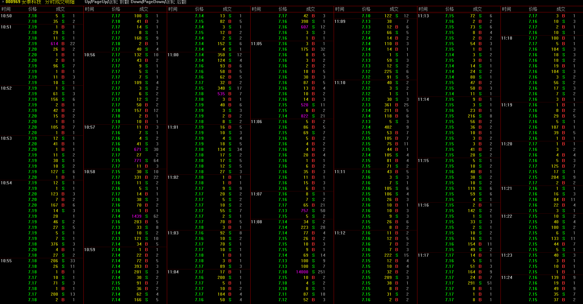Select the 10:53 time label
Image resolution: width=583 pixels, height=304 pixels.
click(6, 138)
